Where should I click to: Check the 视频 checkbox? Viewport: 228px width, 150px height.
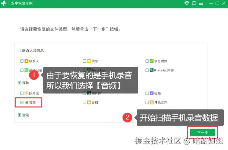[147, 93]
